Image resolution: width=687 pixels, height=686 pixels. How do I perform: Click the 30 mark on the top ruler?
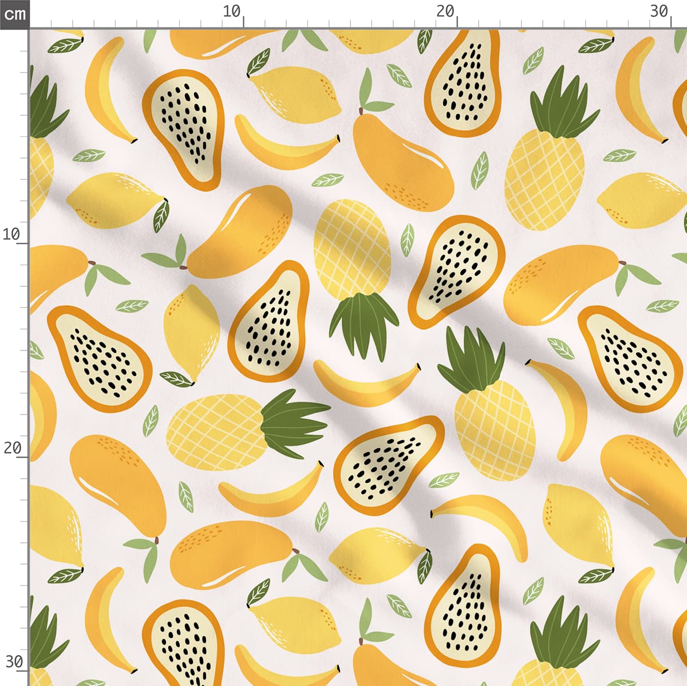pos(660,13)
